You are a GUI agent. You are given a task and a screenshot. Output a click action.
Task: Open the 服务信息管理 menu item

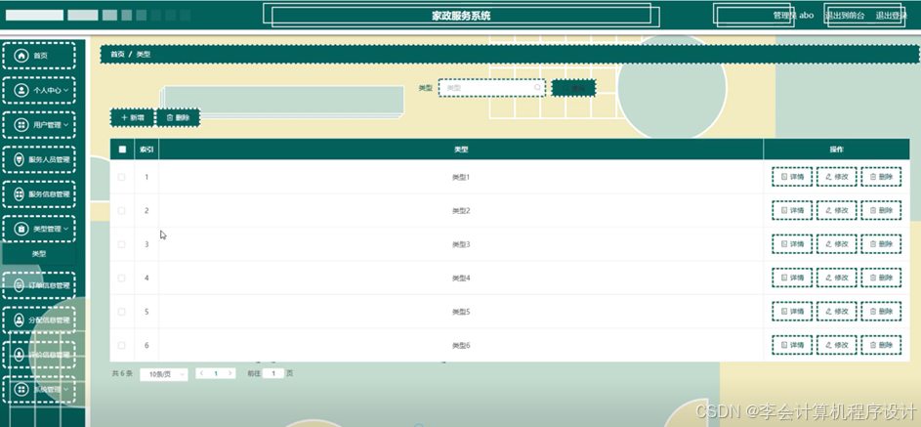(x=39, y=194)
